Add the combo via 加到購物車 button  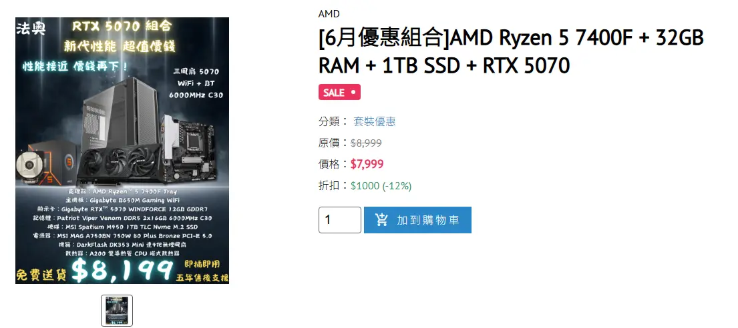tap(417, 220)
